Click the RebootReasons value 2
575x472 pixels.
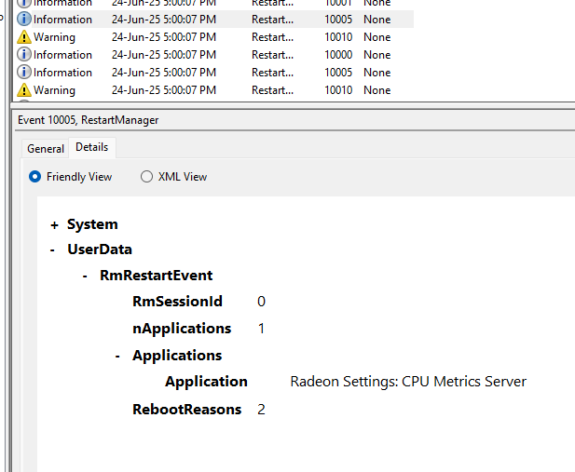261,410
